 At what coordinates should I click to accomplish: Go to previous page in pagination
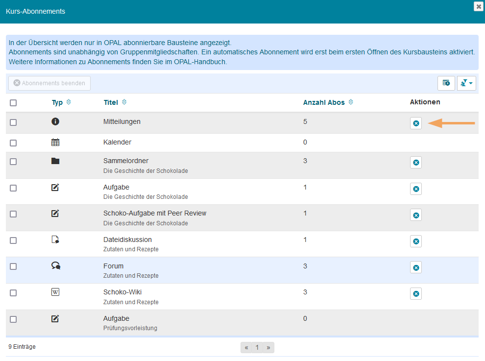(246, 348)
